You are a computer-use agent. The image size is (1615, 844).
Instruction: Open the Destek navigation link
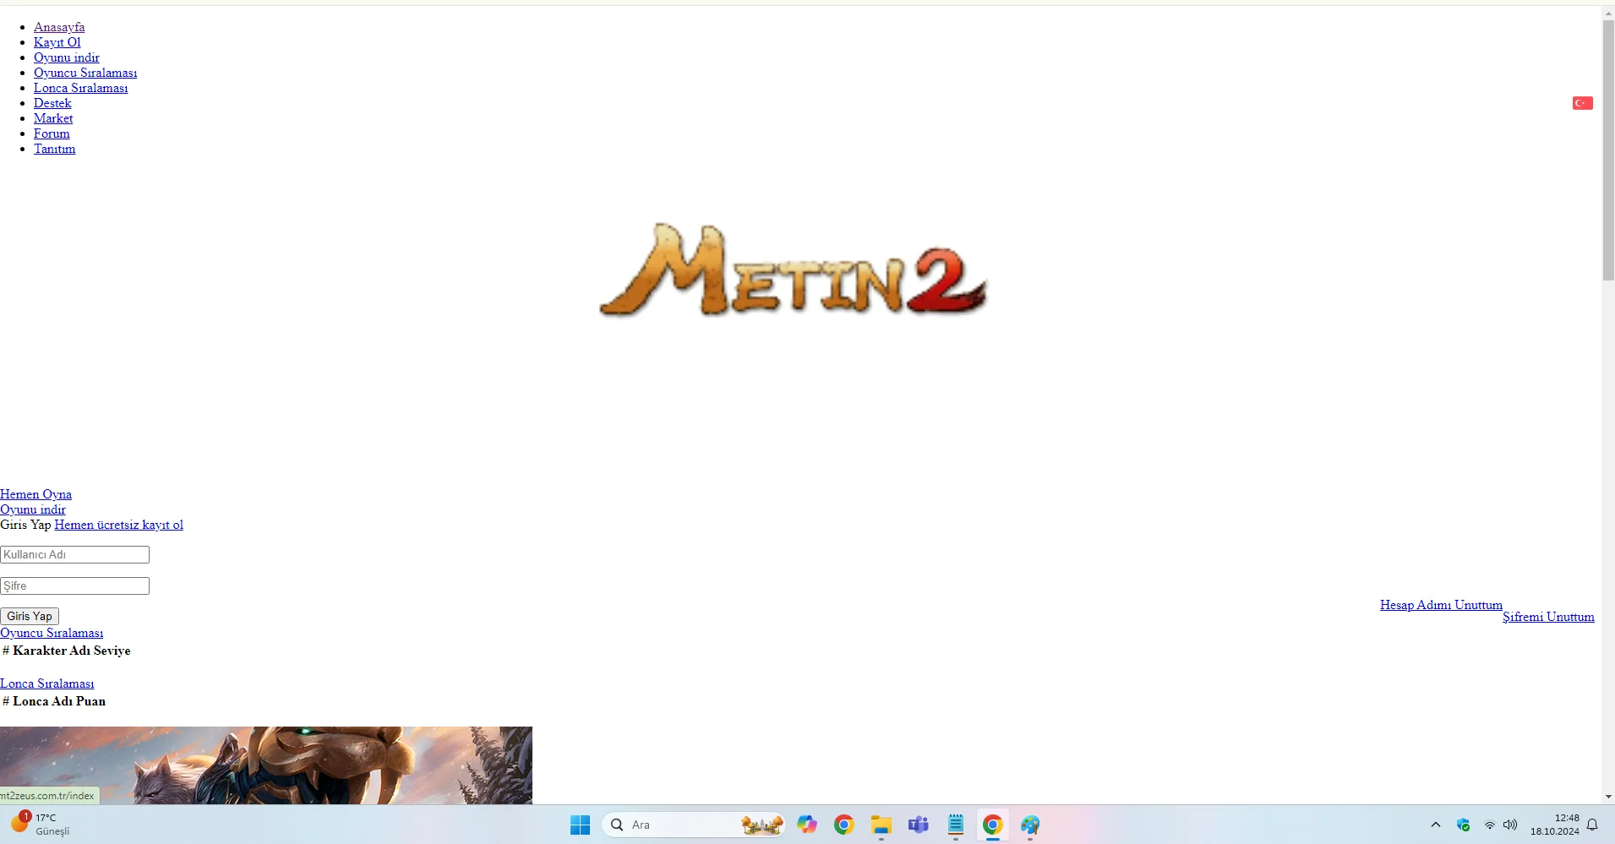tap(52, 103)
